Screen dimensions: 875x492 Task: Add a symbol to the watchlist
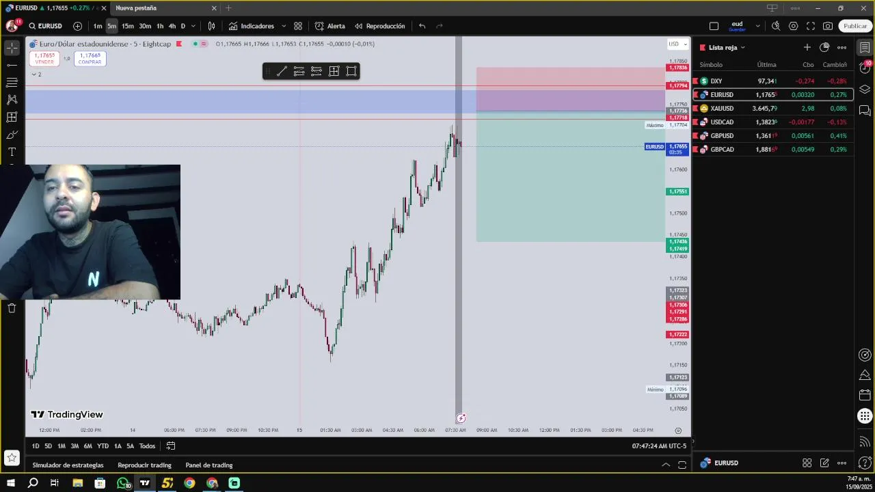(x=807, y=47)
